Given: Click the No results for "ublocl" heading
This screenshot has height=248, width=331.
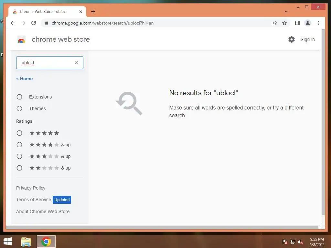Looking at the screenshot, I should coord(204,93).
